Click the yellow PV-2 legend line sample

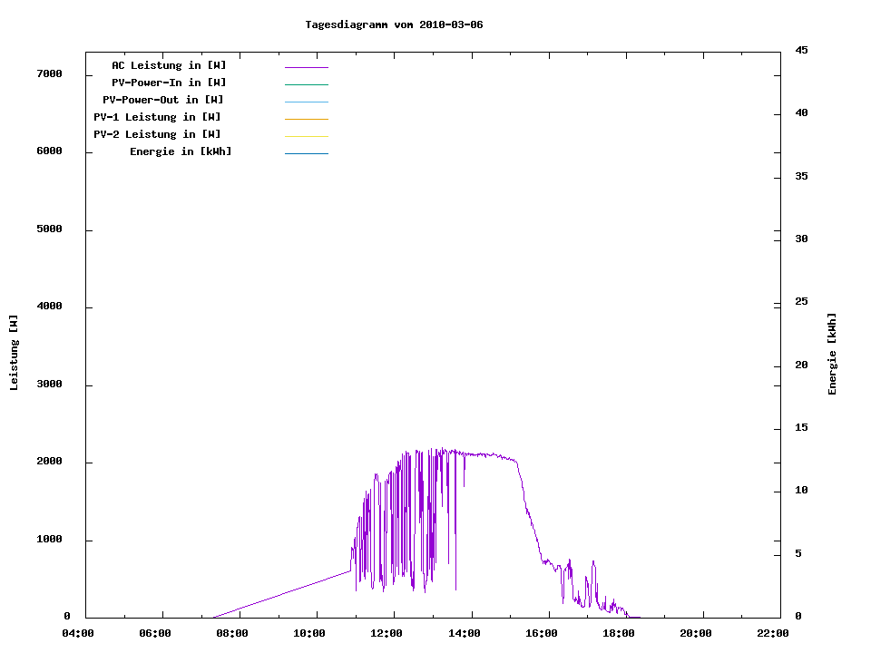click(306, 136)
